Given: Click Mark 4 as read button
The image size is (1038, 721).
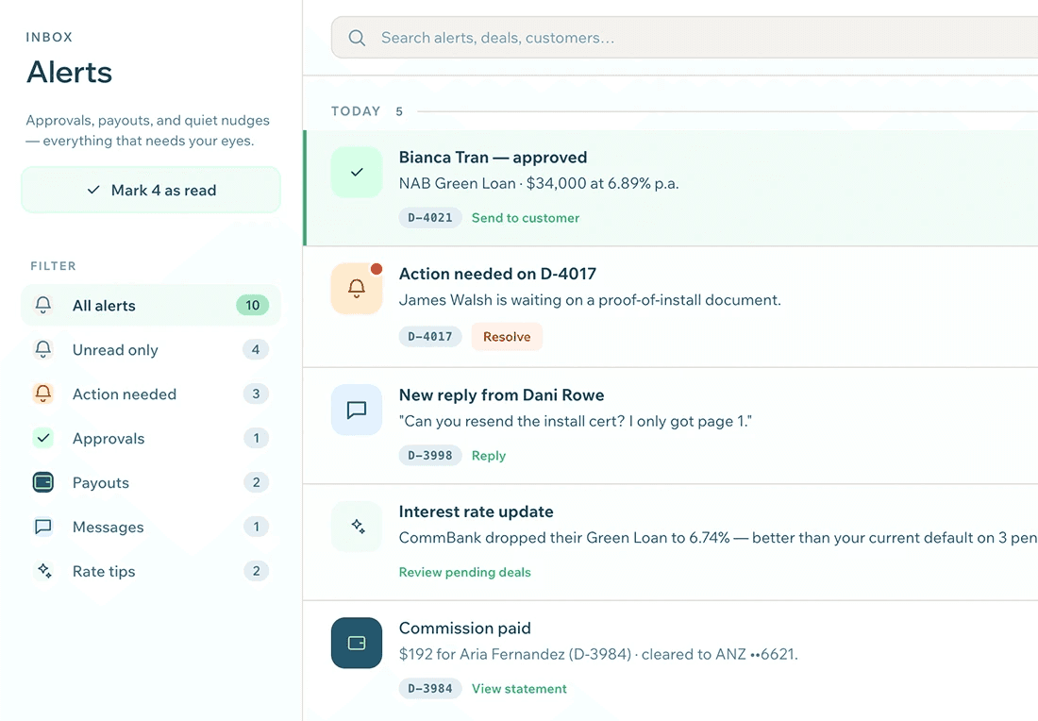Looking at the screenshot, I should 151,190.
